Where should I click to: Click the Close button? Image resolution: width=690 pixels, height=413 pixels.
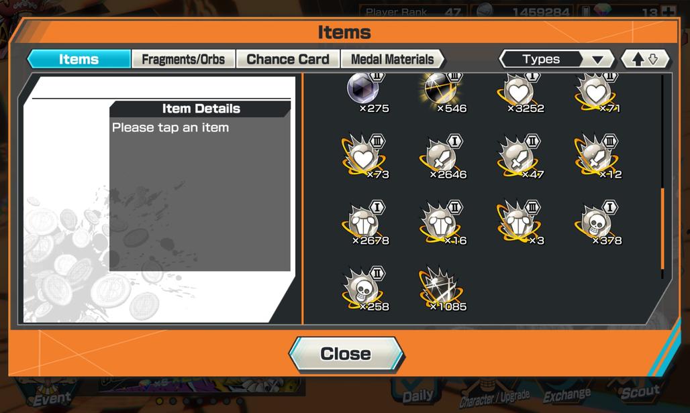pos(346,354)
